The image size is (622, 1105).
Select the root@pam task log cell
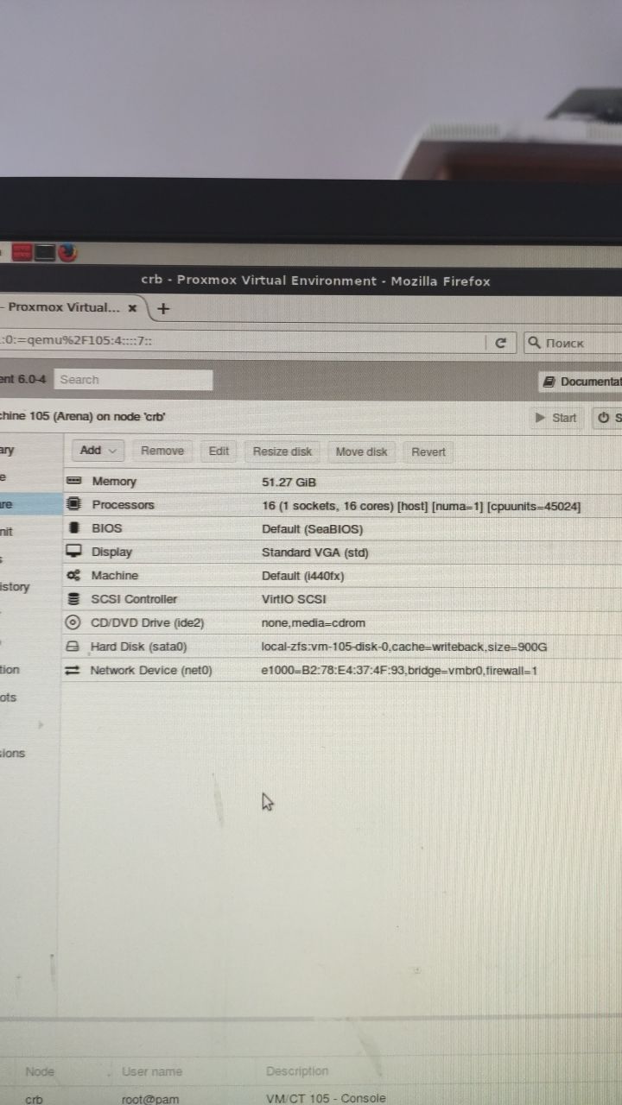[x=151, y=1099]
